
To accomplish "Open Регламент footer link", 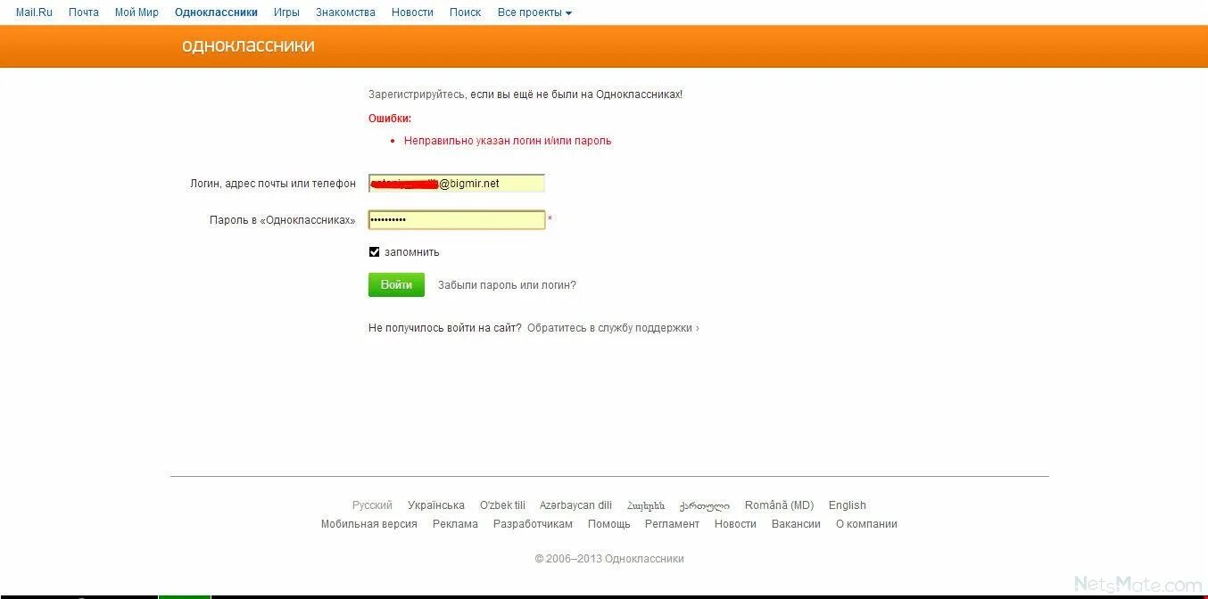I will (672, 524).
